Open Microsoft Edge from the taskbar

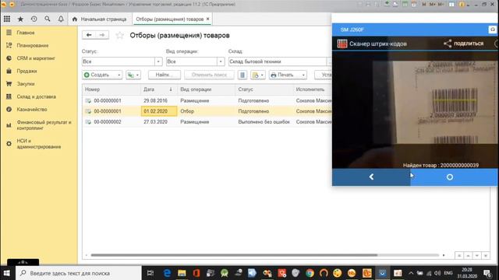(167, 273)
